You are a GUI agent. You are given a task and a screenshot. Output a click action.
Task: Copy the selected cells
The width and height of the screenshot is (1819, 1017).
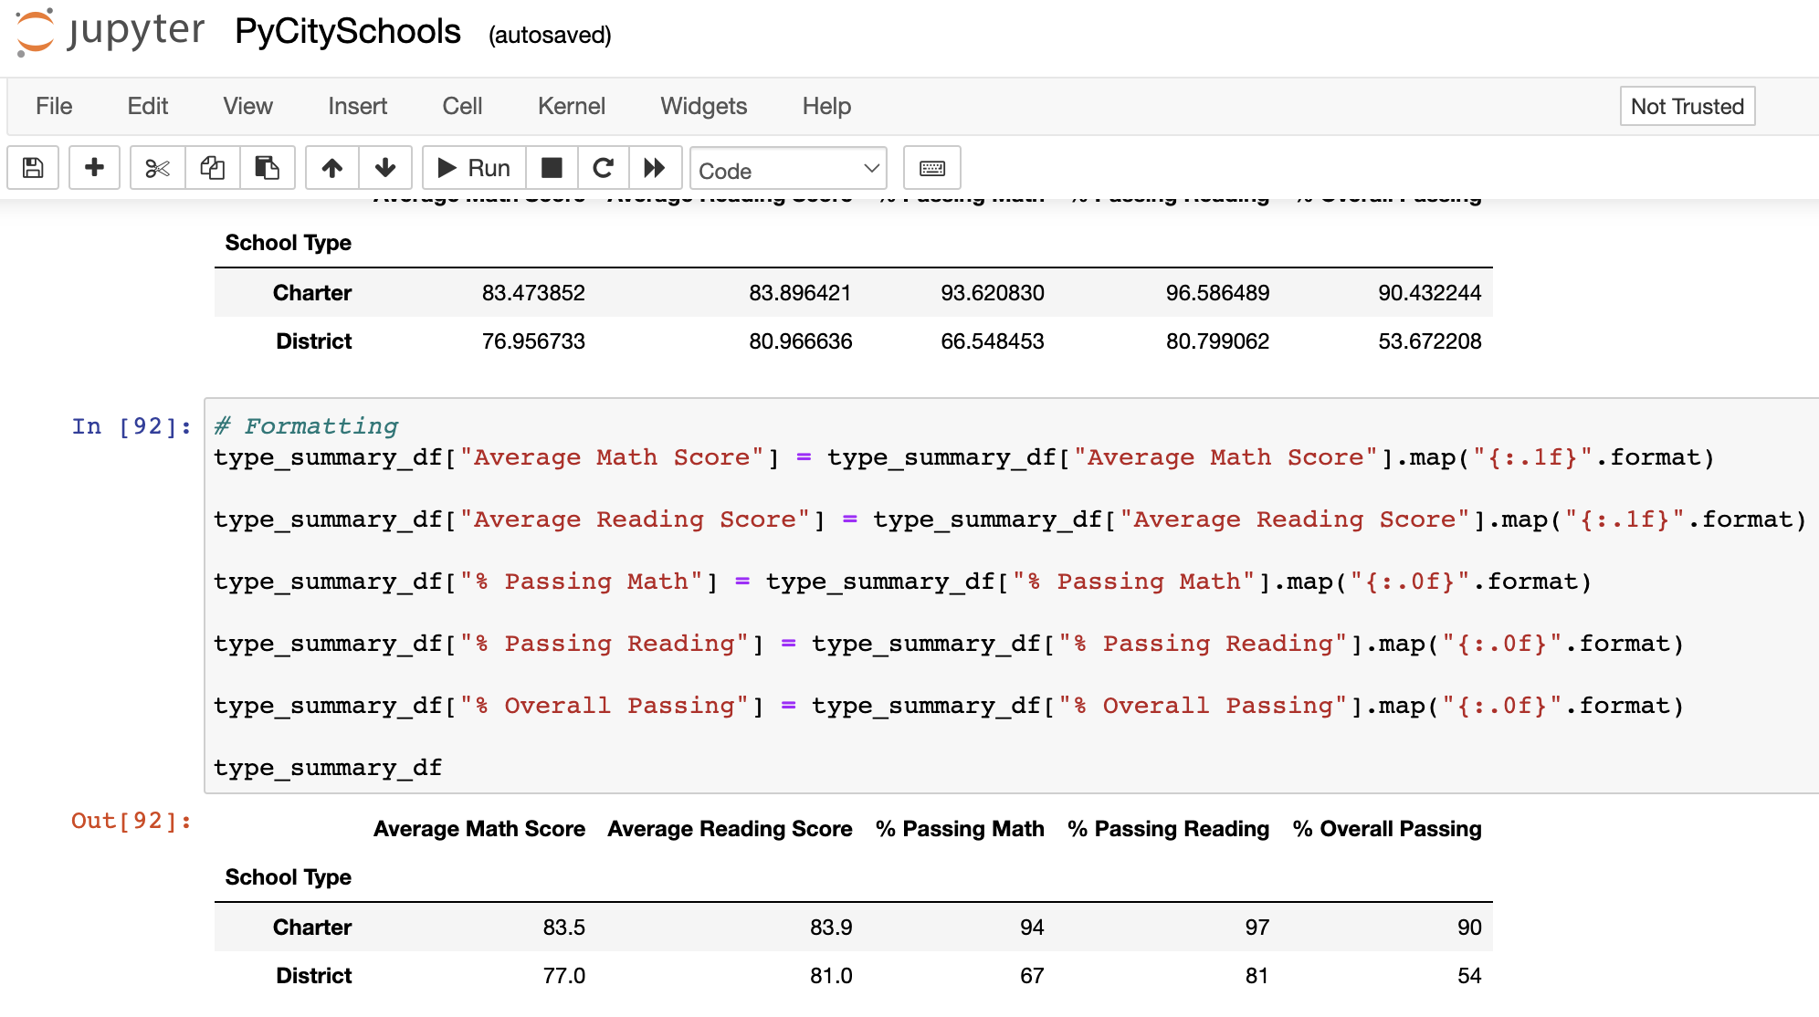(x=212, y=168)
